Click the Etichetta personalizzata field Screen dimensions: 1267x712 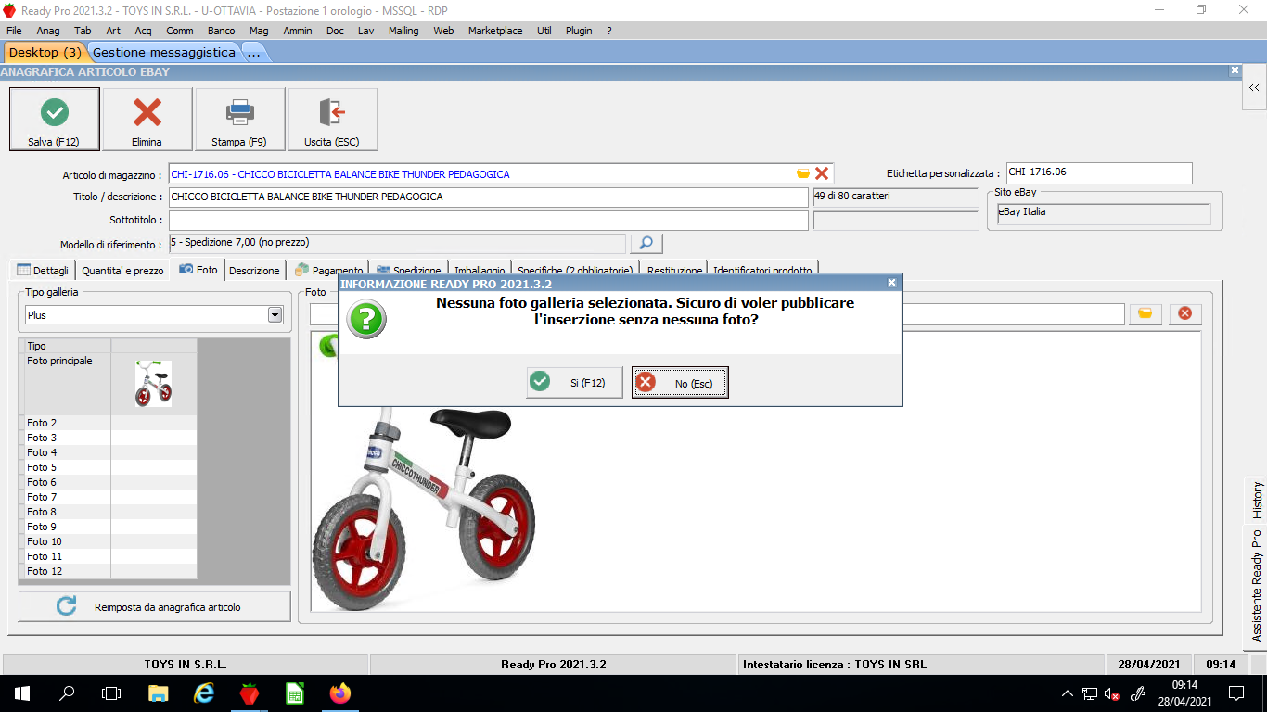(1099, 173)
